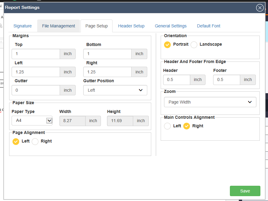Image resolution: width=268 pixels, height=201 pixels.
Task: Click the Top margin input field
Action: pos(36,54)
